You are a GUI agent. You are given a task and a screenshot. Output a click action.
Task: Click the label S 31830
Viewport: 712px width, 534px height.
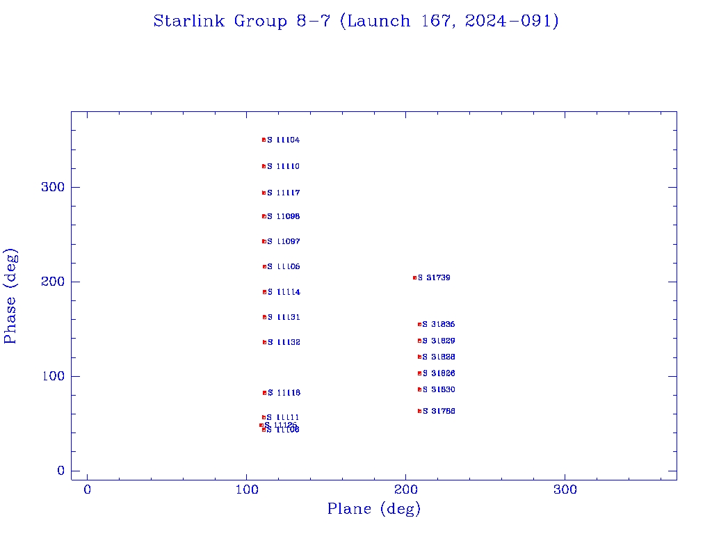[439, 389]
